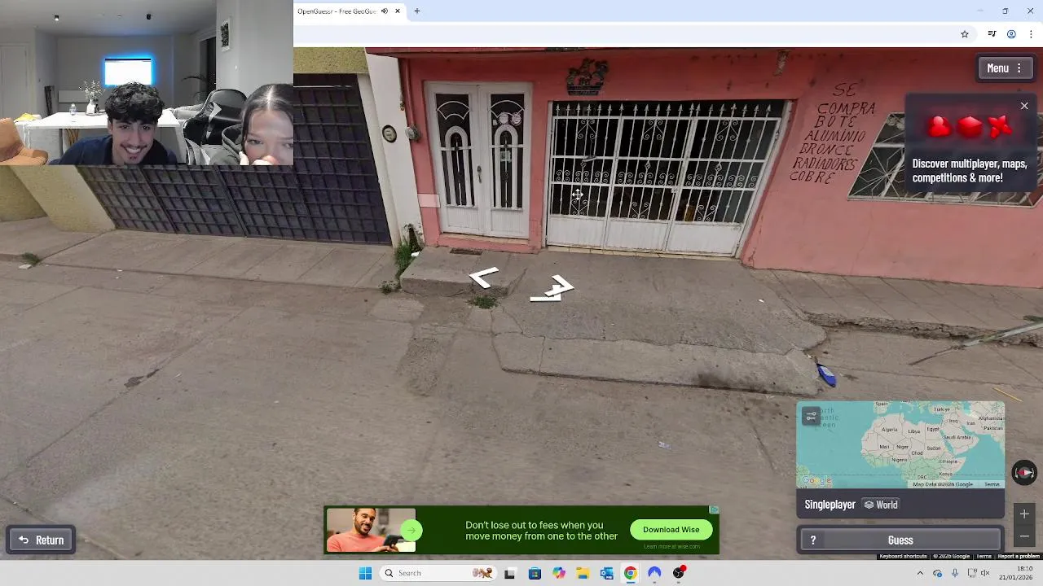
Task: Click the Singleplayer label
Action: [830, 505]
